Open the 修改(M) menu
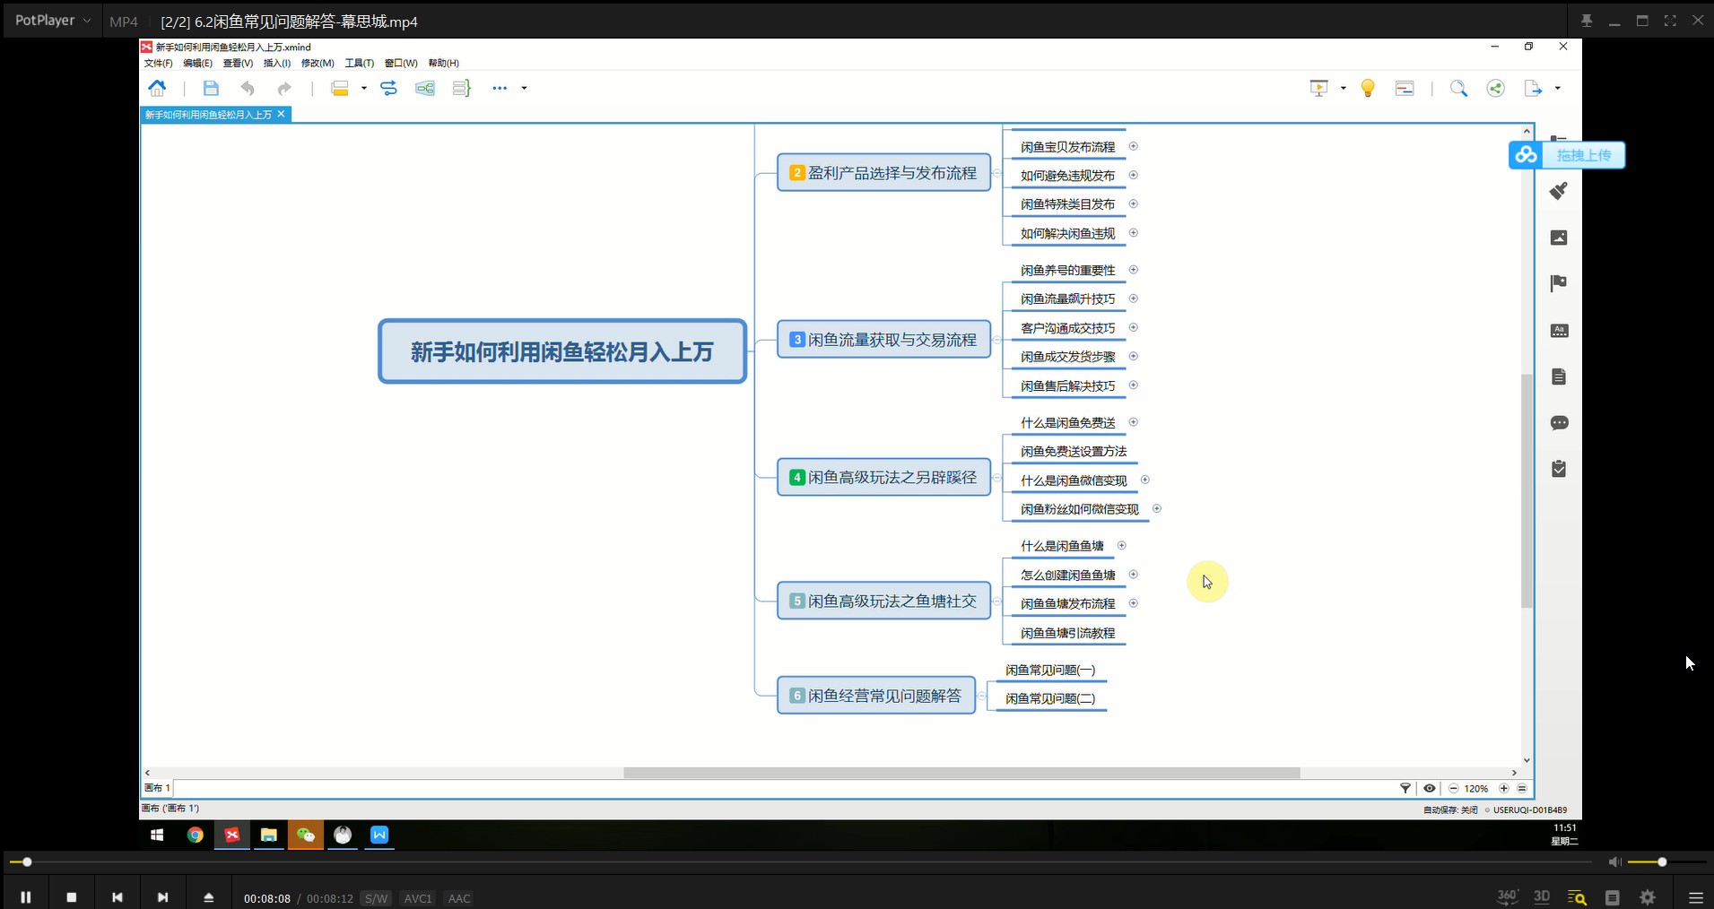The image size is (1714, 909). tap(318, 63)
